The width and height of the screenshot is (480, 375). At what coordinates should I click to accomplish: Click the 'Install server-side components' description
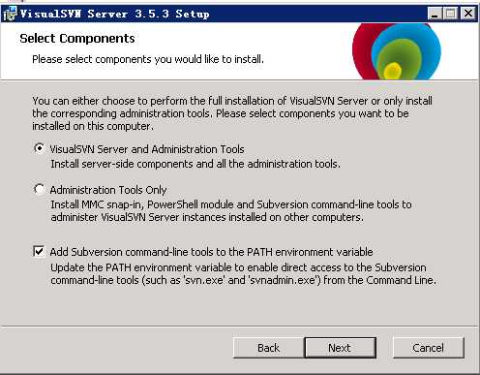tap(195, 164)
